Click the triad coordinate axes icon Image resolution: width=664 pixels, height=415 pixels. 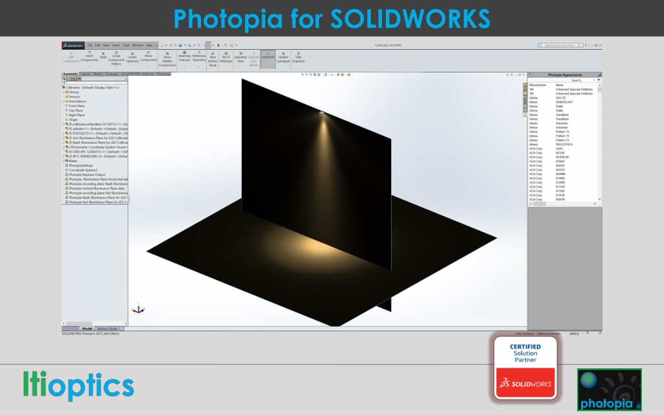coord(138,309)
